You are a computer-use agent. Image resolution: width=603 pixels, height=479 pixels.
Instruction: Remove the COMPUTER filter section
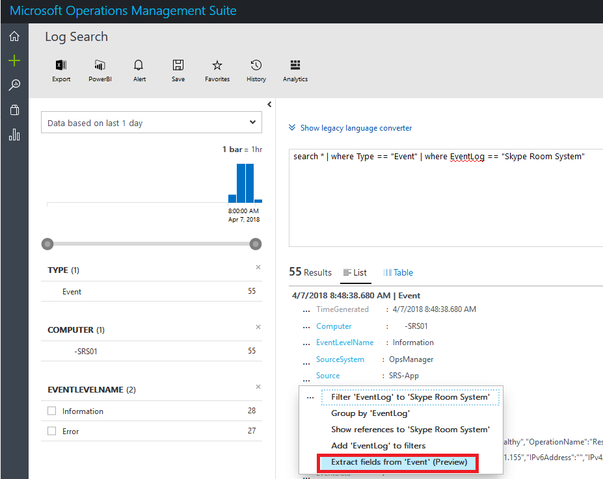click(x=258, y=327)
